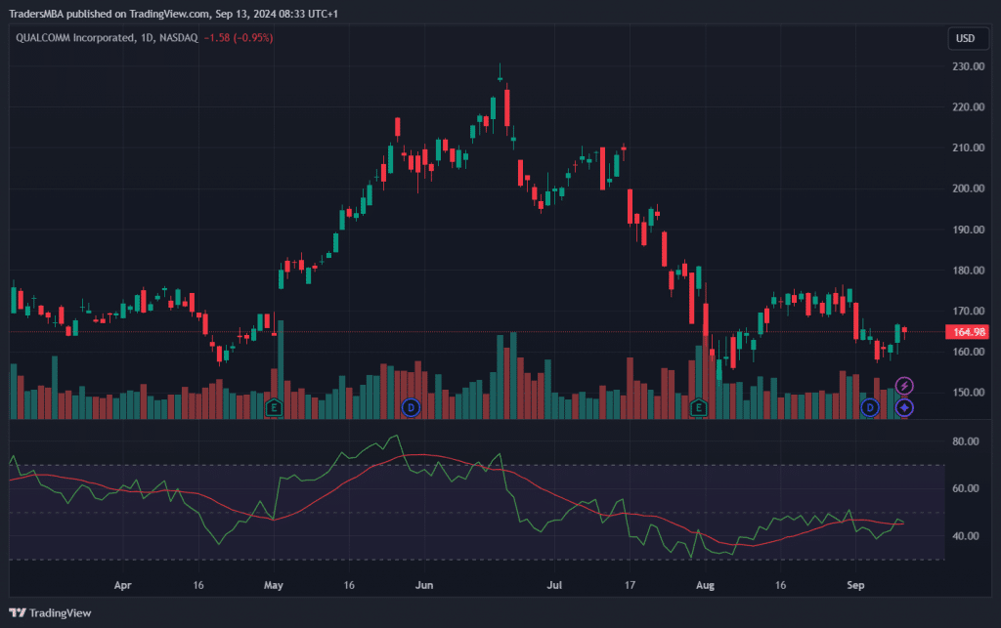Click the 230.00 price axis label

pyautogui.click(x=966, y=66)
